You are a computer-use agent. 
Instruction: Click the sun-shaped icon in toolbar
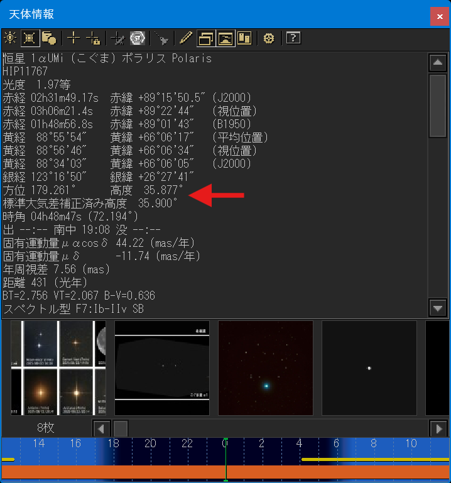11,38
